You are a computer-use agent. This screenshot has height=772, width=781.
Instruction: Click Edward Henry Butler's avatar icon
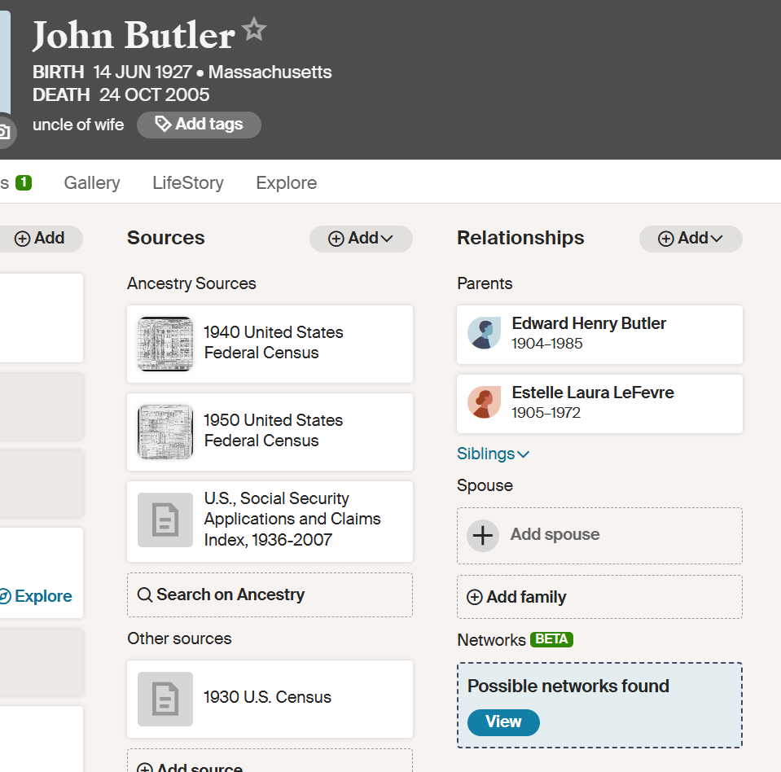pyautogui.click(x=484, y=334)
